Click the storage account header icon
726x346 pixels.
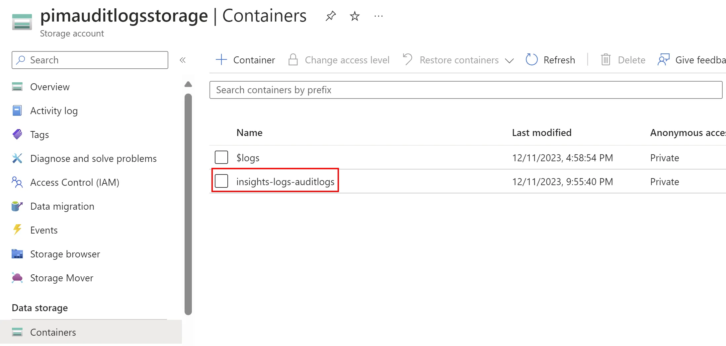[x=22, y=22]
